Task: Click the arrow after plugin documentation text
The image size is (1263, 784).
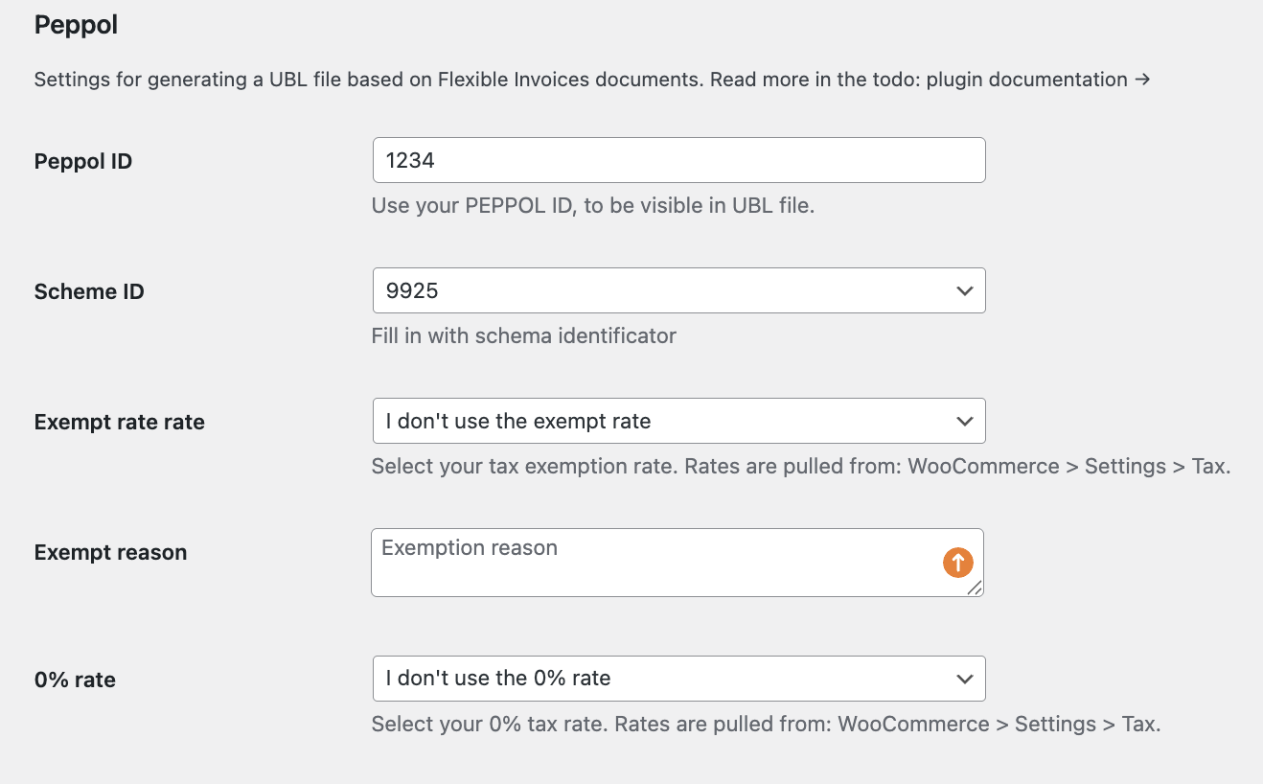Action: [x=1140, y=80]
